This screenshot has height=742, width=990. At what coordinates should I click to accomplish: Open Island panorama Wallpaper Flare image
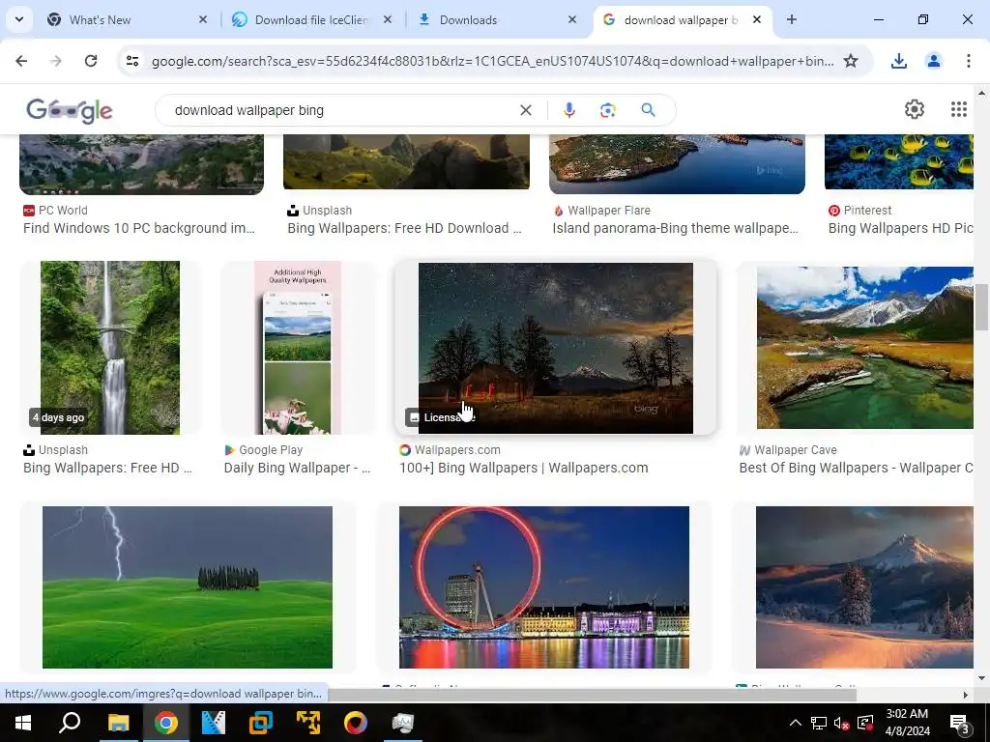(x=677, y=164)
